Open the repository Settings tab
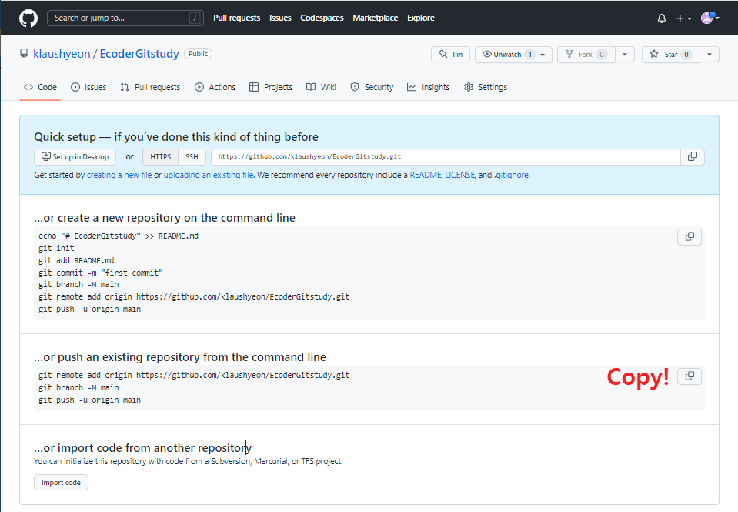The height and width of the screenshot is (512, 738). coord(486,87)
